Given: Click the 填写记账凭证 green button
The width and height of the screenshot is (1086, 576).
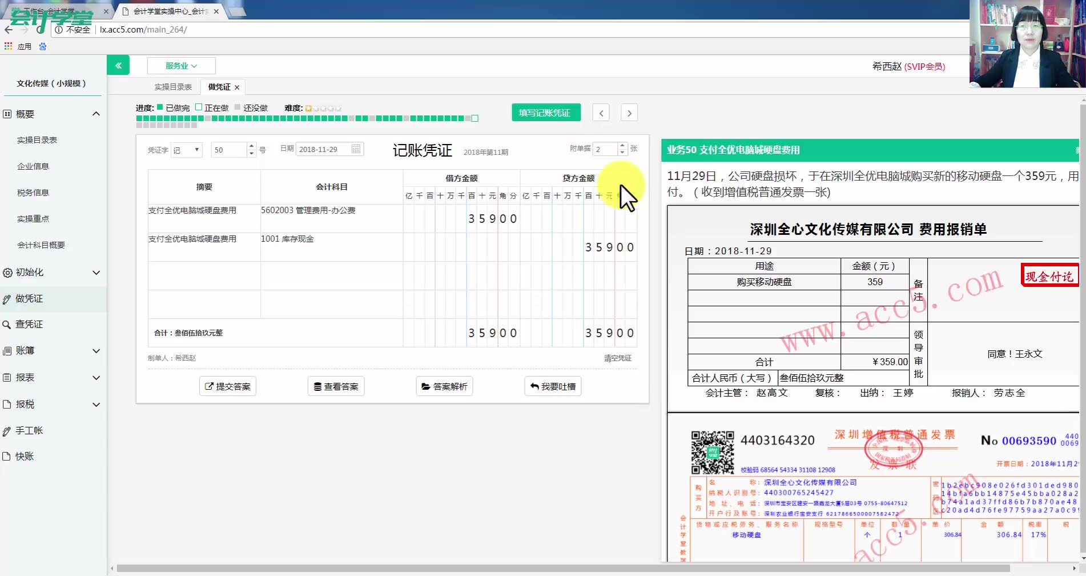Looking at the screenshot, I should coord(545,112).
